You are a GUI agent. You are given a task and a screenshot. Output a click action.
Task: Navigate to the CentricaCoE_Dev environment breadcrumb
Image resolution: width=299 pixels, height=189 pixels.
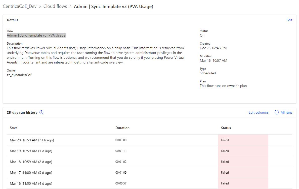coord(19,6)
